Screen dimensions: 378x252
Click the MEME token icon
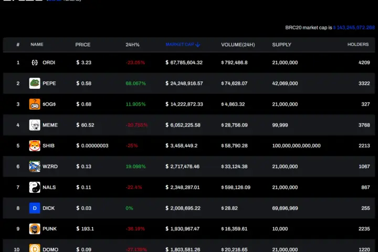[35, 125]
